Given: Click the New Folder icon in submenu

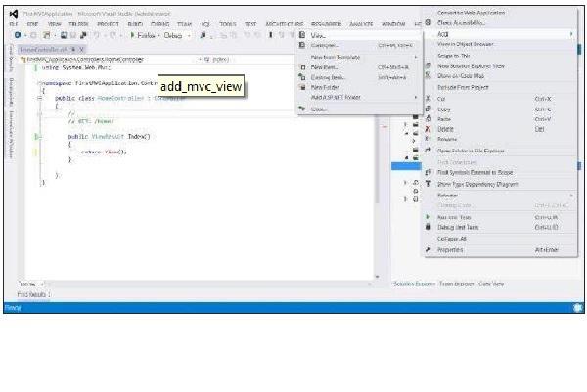Looking at the screenshot, I should 302,87.
